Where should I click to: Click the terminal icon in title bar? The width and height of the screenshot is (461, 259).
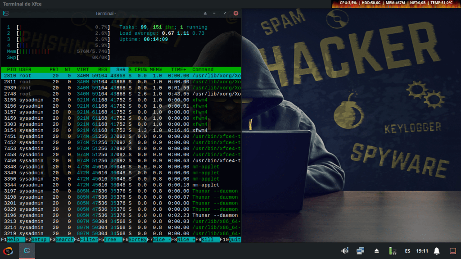click(6, 13)
